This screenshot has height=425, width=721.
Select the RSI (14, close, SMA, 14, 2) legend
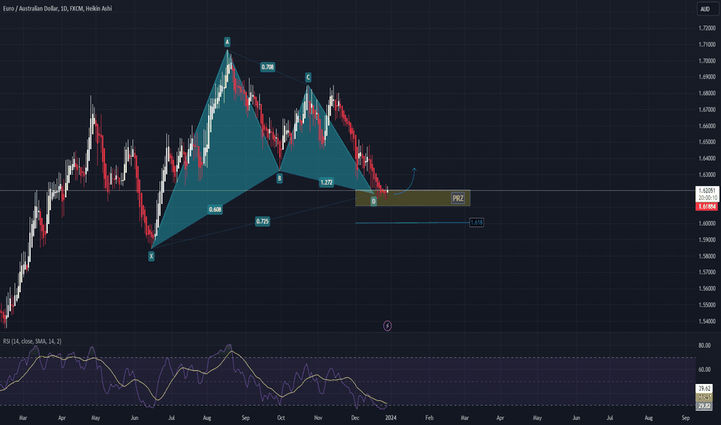32,341
